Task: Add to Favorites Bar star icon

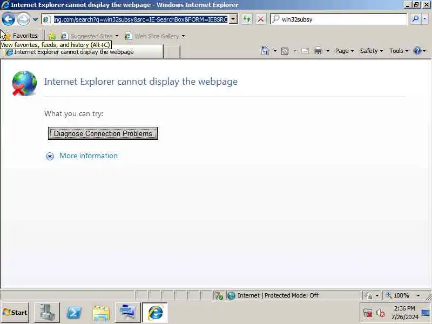Action: tap(52, 36)
